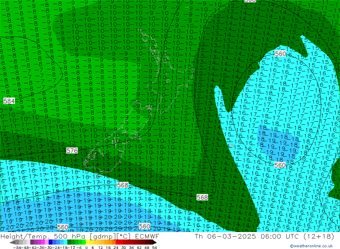Pick the cyan swatch at -18 in legend
Viewport: 340px width, 249px height.
65,242
